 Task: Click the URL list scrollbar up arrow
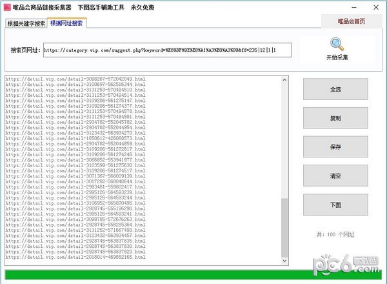click(x=284, y=80)
